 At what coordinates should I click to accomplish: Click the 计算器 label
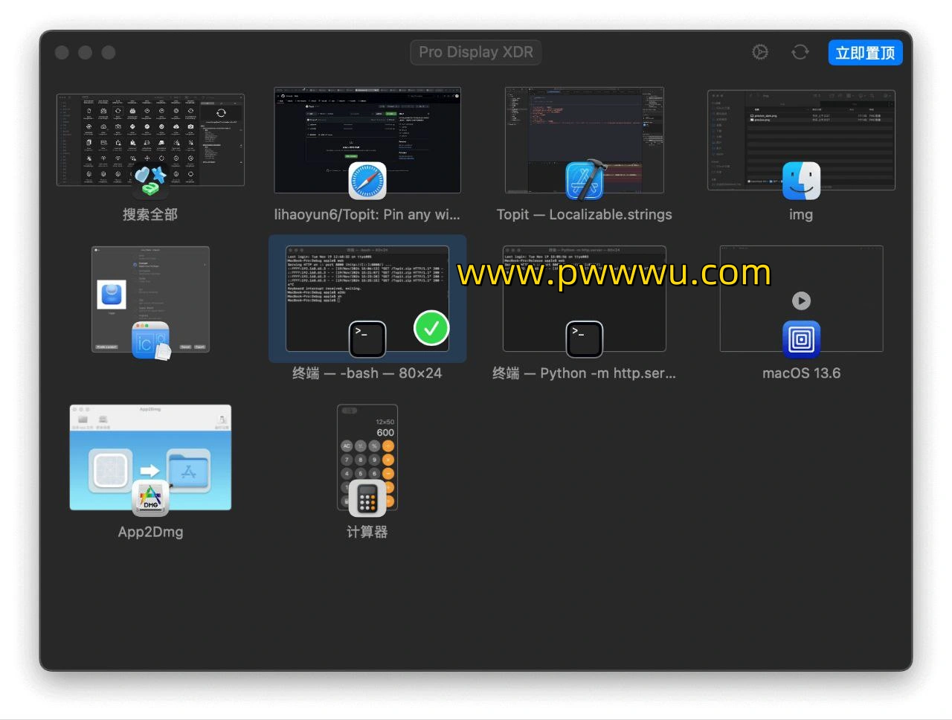click(x=367, y=533)
